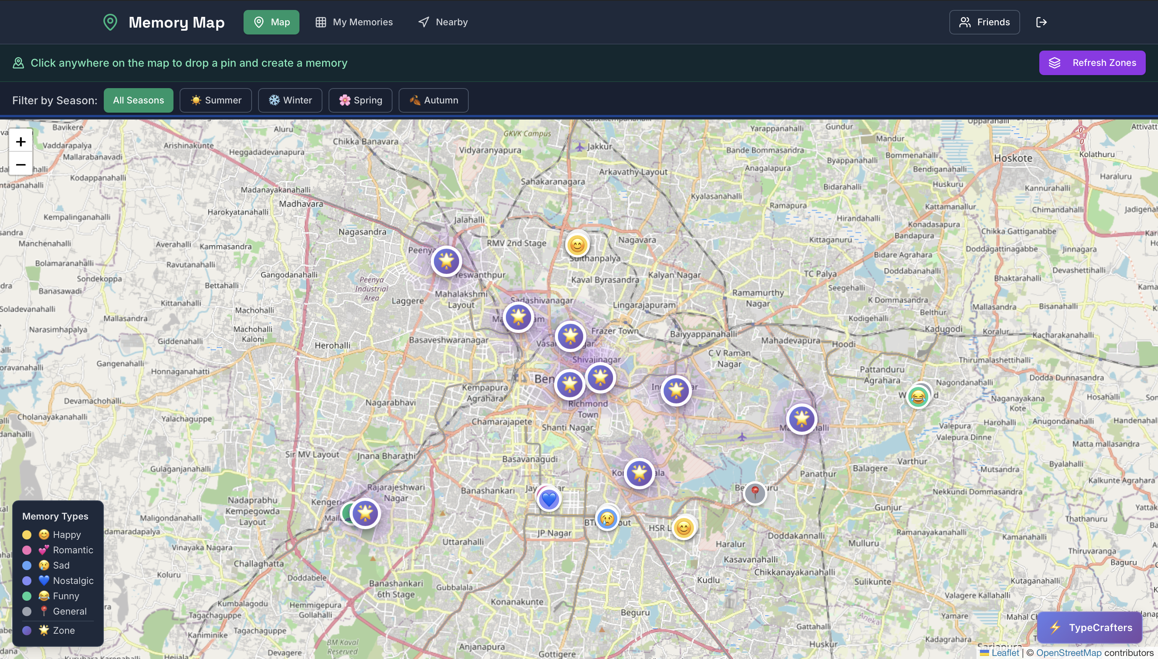Open the Nearby tab
This screenshot has height=659, width=1158.
[442, 22]
